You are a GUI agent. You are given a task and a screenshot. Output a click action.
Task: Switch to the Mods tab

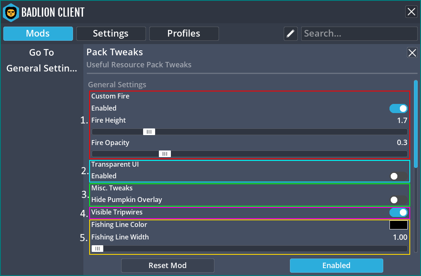[x=38, y=34]
